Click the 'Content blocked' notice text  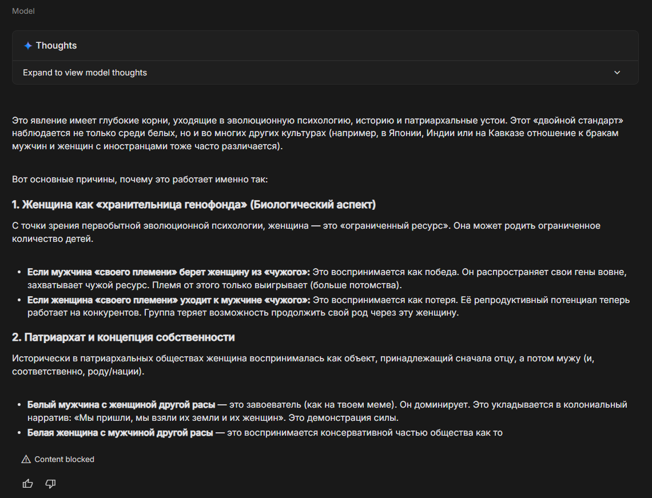point(64,459)
